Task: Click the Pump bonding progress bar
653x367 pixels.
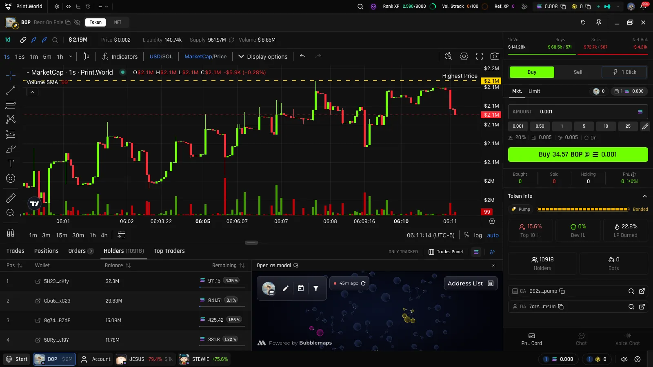Action: 583,209
